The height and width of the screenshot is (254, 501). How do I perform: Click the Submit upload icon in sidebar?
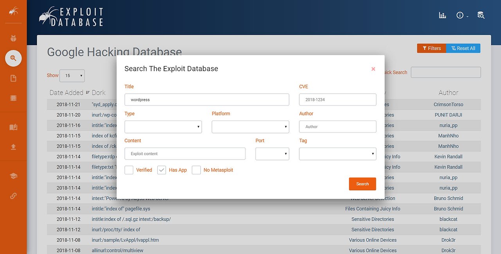[x=13, y=147]
